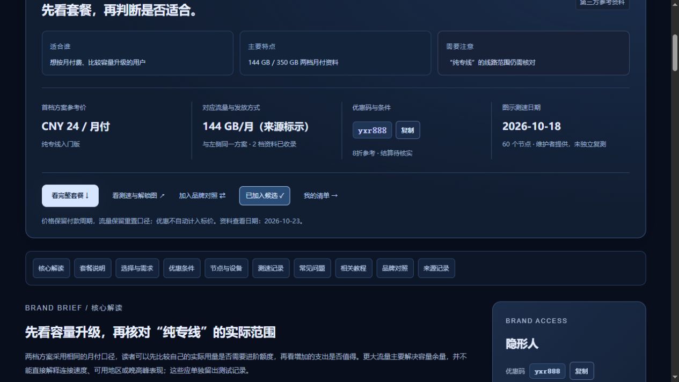Jump to the 优惠条件 section tab
Image resolution: width=679 pixels, height=382 pixels.
coord(182,268)
